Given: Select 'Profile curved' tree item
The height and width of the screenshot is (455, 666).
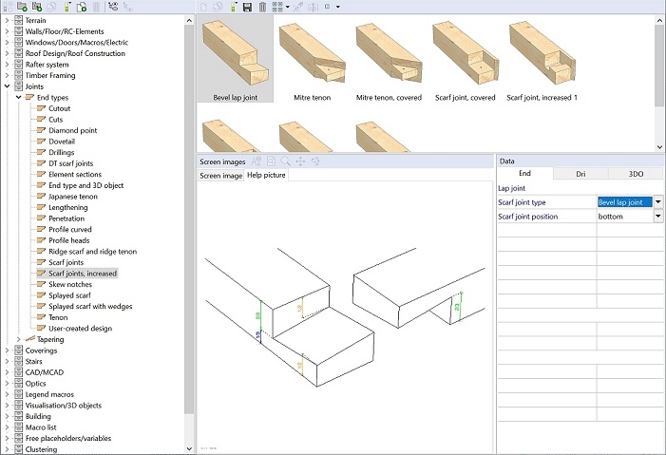Looking at the screenshot, I should coord(70,230).
